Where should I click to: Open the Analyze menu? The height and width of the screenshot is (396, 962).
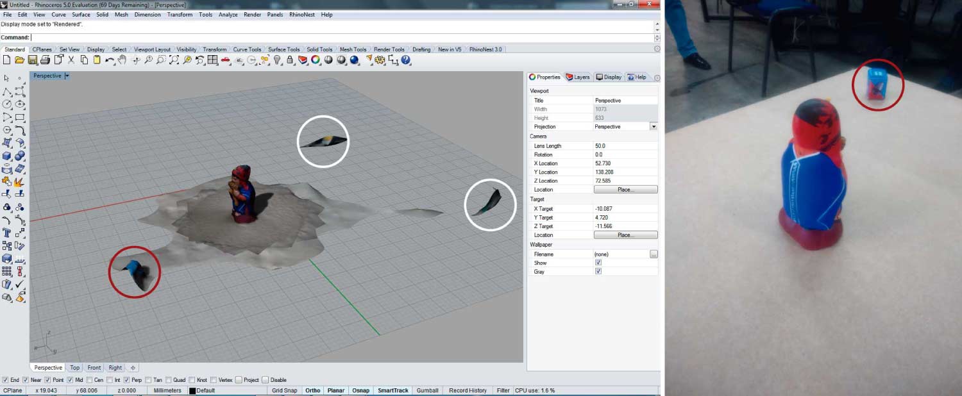228,15
